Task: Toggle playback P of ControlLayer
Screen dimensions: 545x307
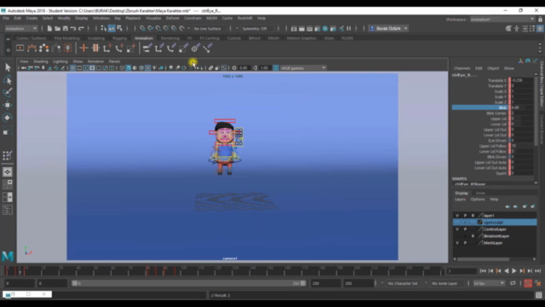Action: tap(465, 229)
